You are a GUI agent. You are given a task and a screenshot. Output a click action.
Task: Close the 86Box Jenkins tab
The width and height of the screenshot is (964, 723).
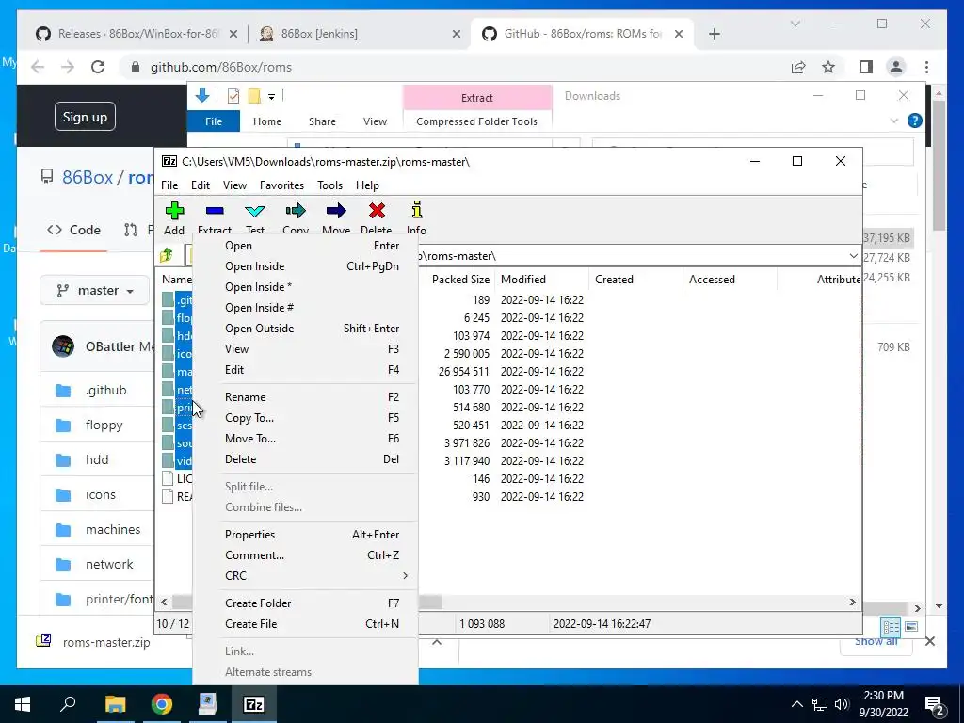457,34
